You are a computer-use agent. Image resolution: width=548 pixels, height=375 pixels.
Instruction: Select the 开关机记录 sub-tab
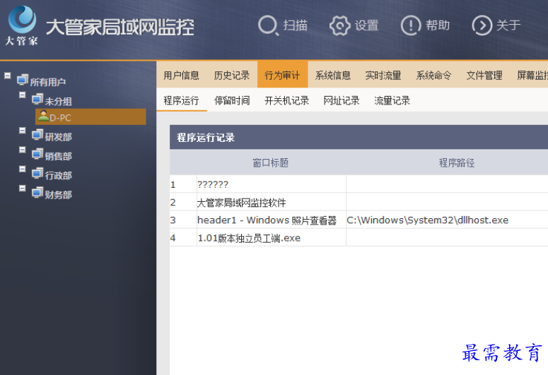coord(287,100)
